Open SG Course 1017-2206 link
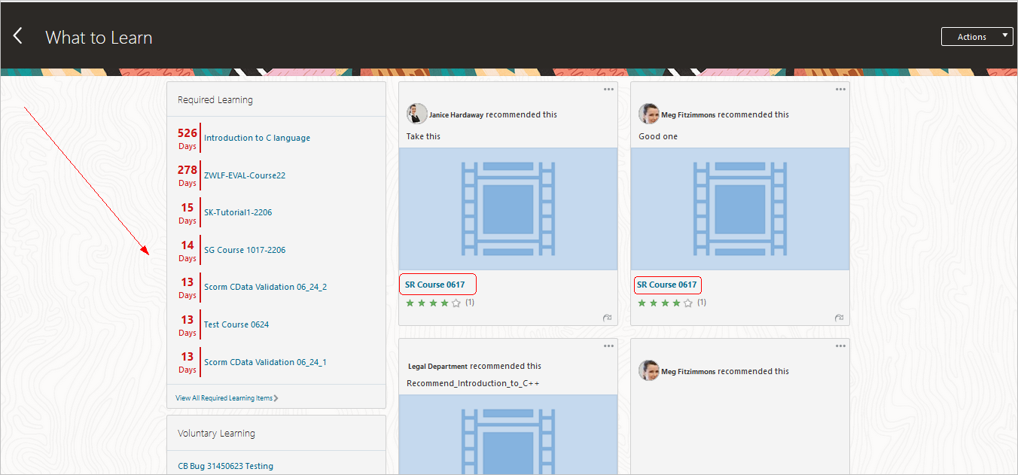The width and height of the screenshot is (1018, 475). pos(245,250)
